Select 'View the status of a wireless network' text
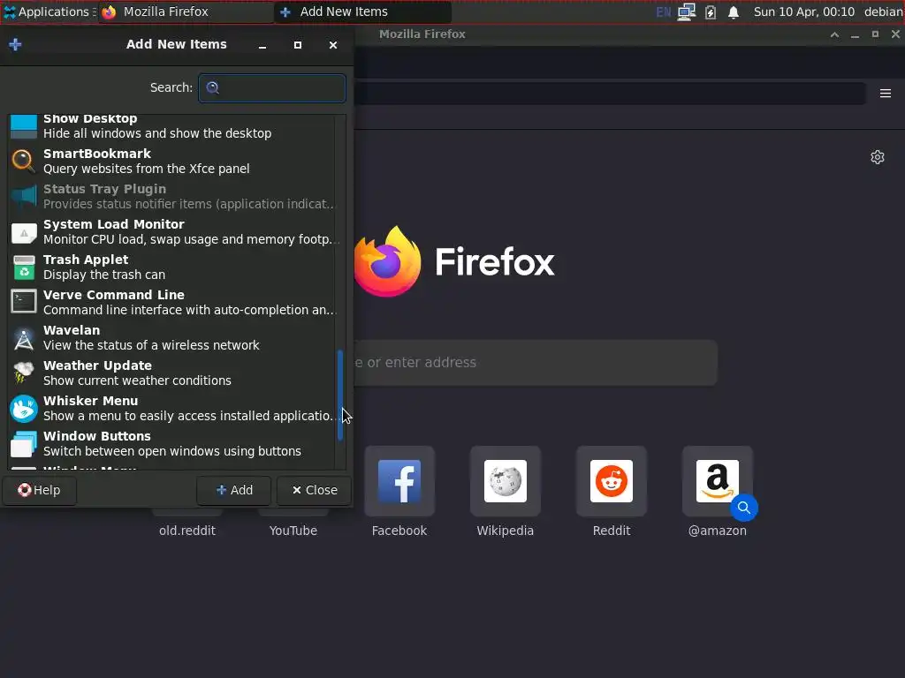905x678 pixels. click(151, 345)
